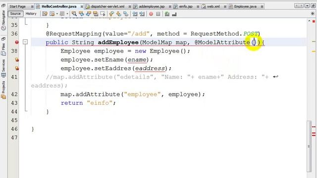Toggle Highlight Search icon

pyautogui.click(x=96, y=14)
